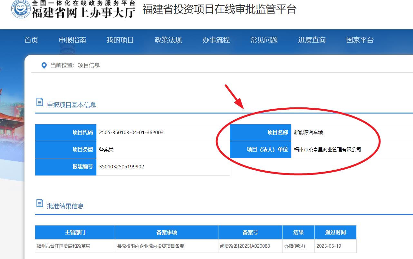Viewport: 413px width, 259px height.
Task: Select 政策法规 in the nav bar
Action: pyautogui.click(x=168, y=40)
